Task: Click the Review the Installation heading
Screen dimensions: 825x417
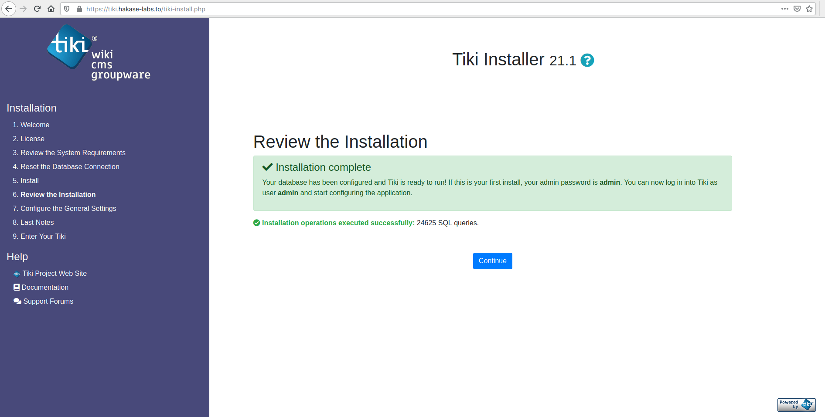Action: [340, 142]
